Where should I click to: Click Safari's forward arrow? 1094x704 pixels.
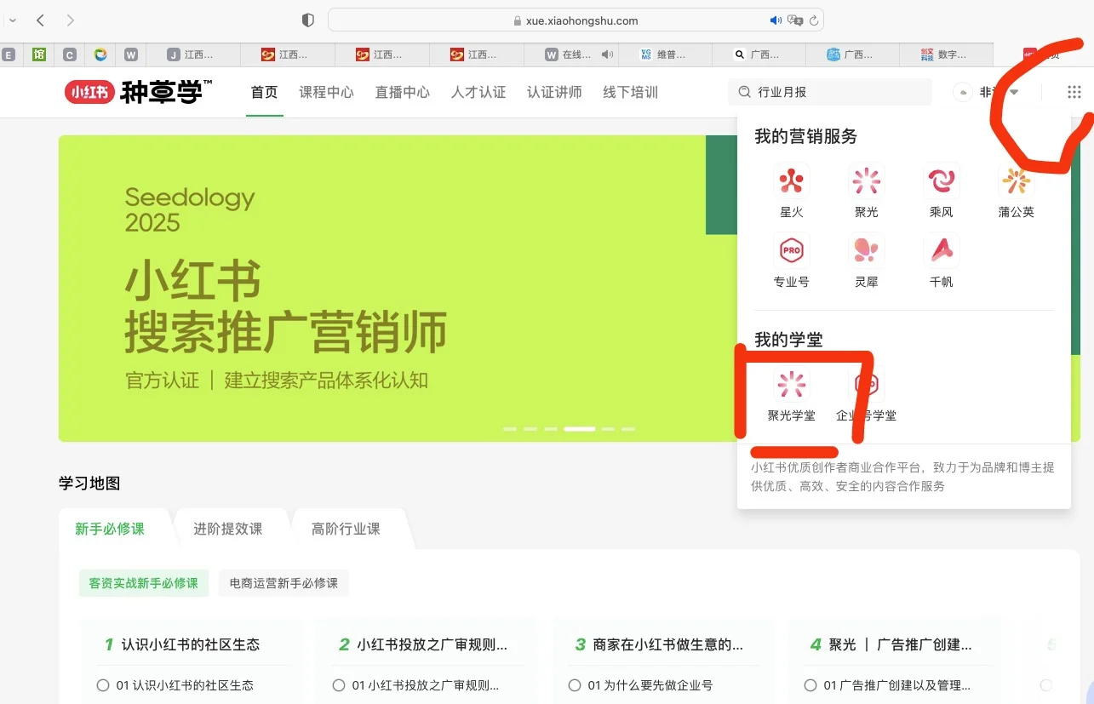click(70, 20)
